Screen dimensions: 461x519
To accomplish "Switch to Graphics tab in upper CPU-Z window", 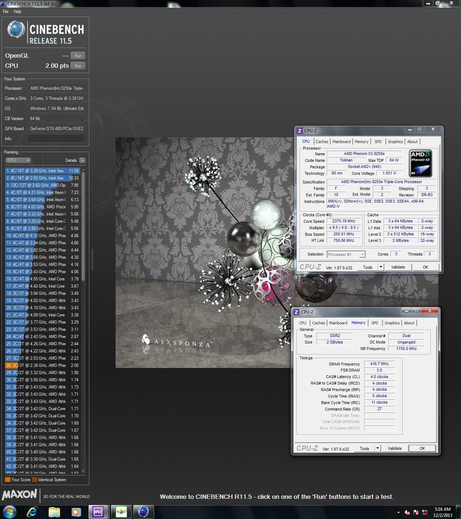I will pos(395,142).
